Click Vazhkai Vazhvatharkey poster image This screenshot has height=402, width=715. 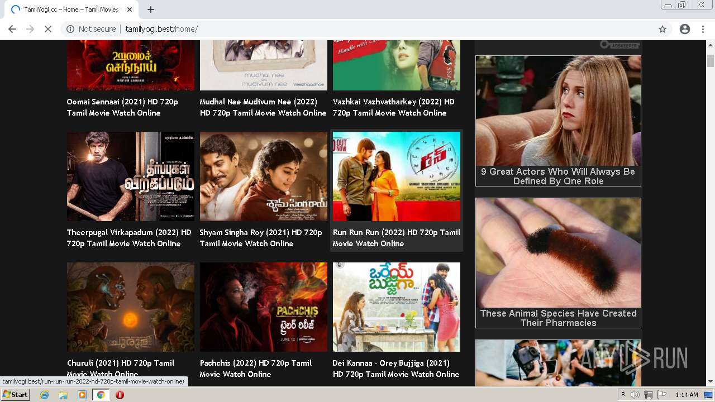pos(397,65)
